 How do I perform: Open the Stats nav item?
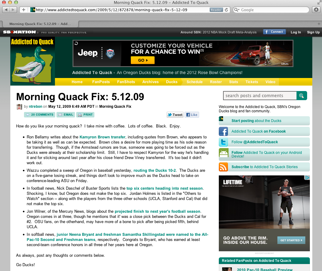coord(233,82)
